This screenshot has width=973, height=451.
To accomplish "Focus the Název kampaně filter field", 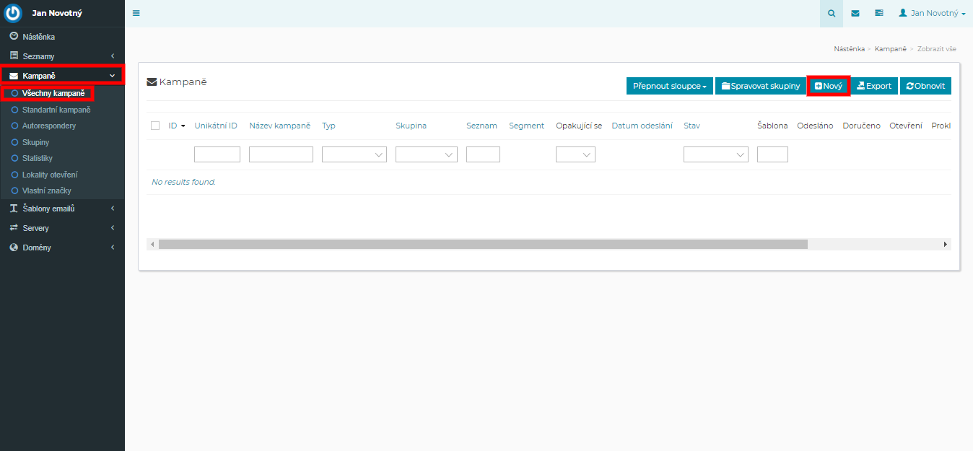I will 281,154.
